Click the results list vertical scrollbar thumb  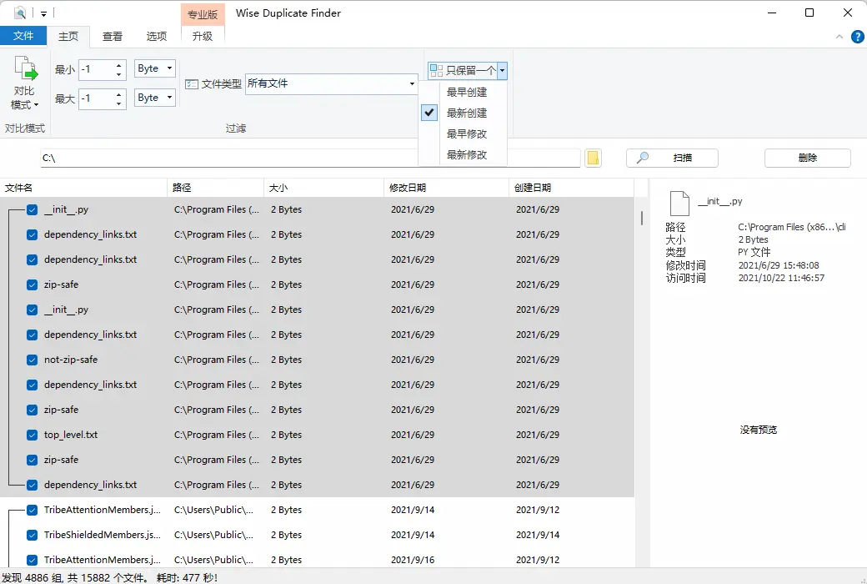(641, 218)
